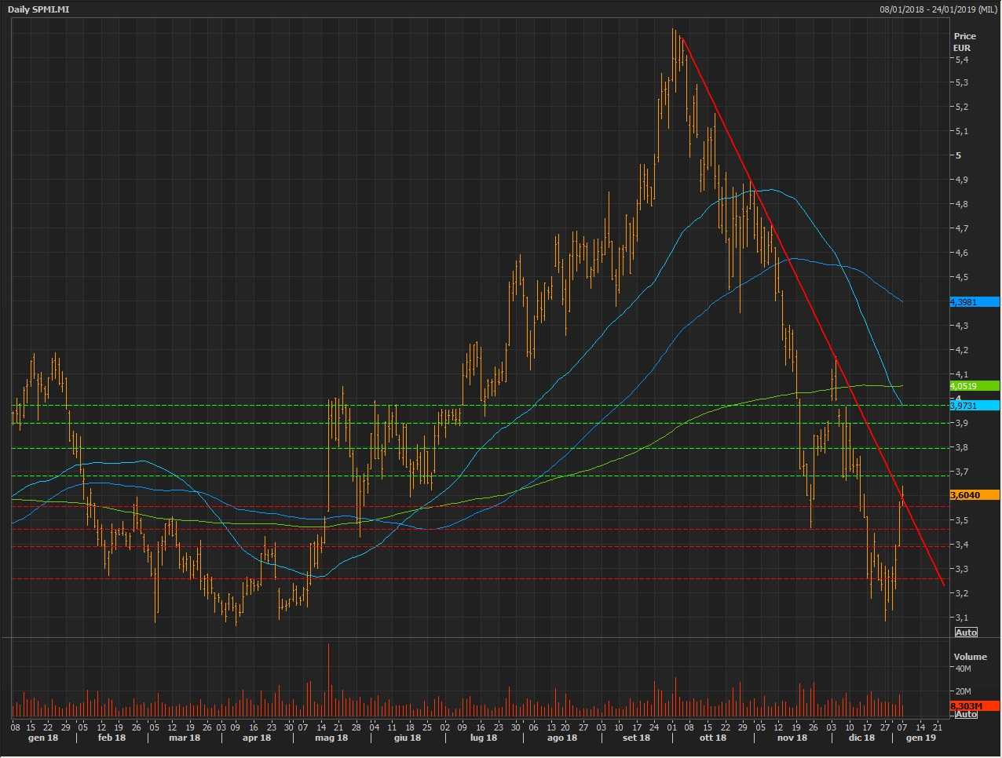Viewport: 1002px width, 758px height.
Task: Click the Daily SPMI.MI chart title
Action: click(x=38, y=9)
